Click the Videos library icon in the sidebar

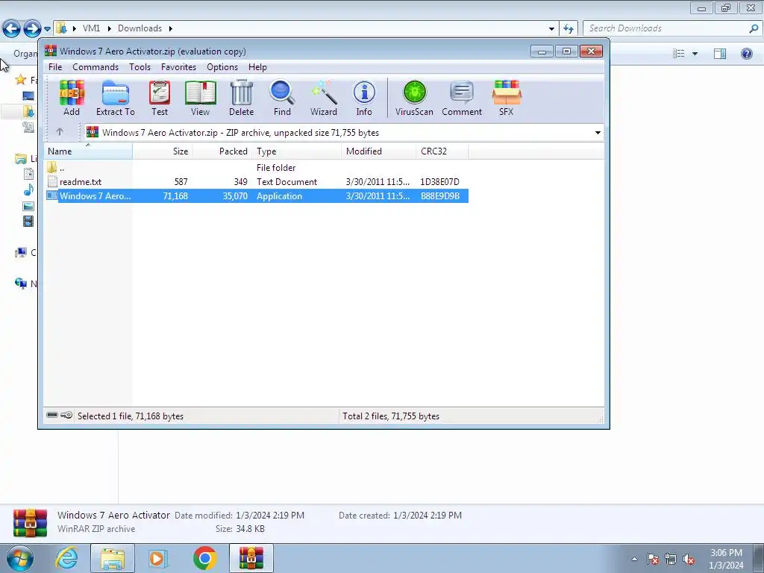(x=29, y=221)
